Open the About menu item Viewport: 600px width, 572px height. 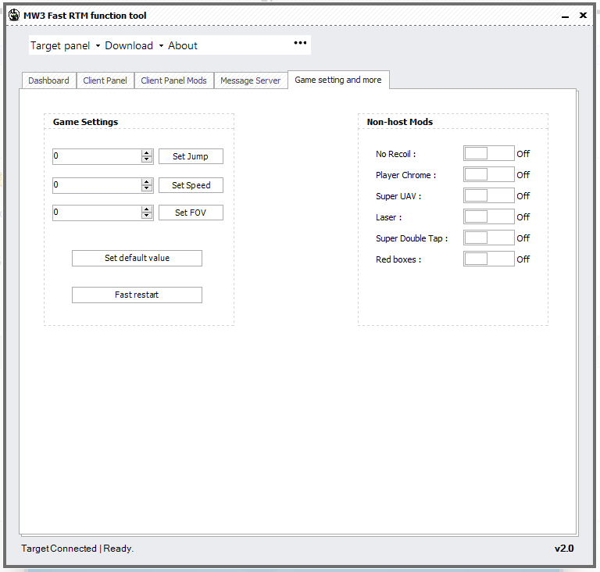coord(183,45)
